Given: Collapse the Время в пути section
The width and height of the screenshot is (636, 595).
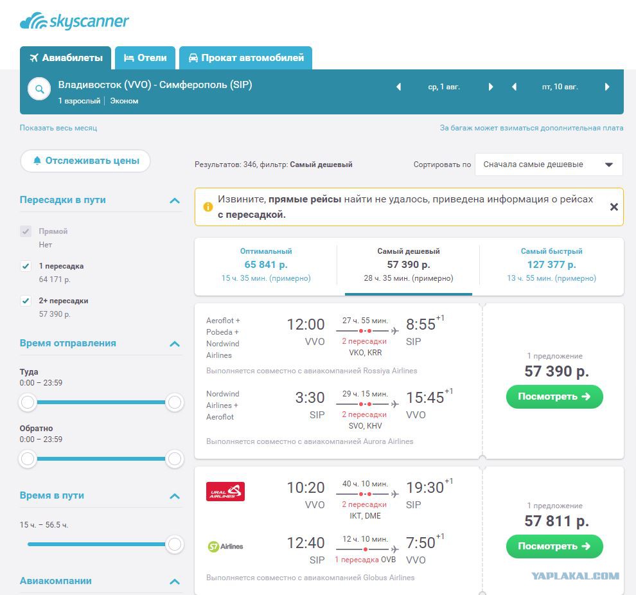Looking at the screenshot, I should point(174,496).
